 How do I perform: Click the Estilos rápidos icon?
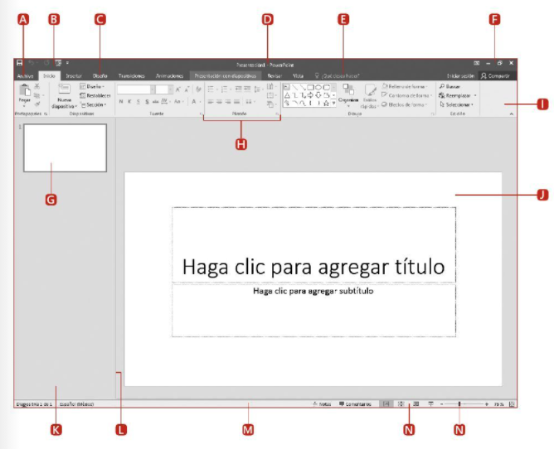click(370, 93)
